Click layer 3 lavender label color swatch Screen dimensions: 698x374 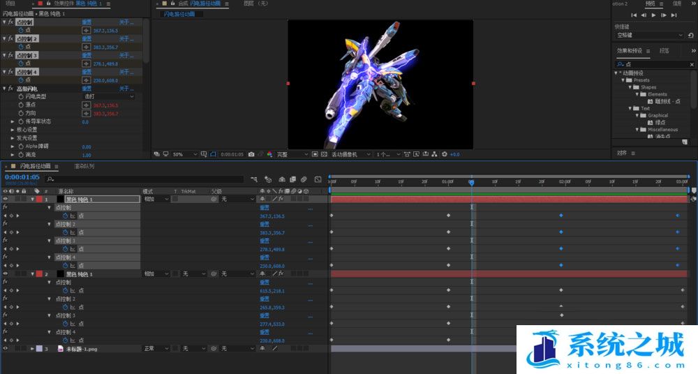pyautogui.click(x=40, y=349)
